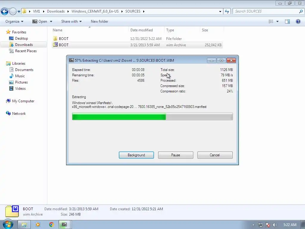Expand breadcrumb arrow after SOURCES
Viewport: 305px width, 229px height.
pos(144,11)
